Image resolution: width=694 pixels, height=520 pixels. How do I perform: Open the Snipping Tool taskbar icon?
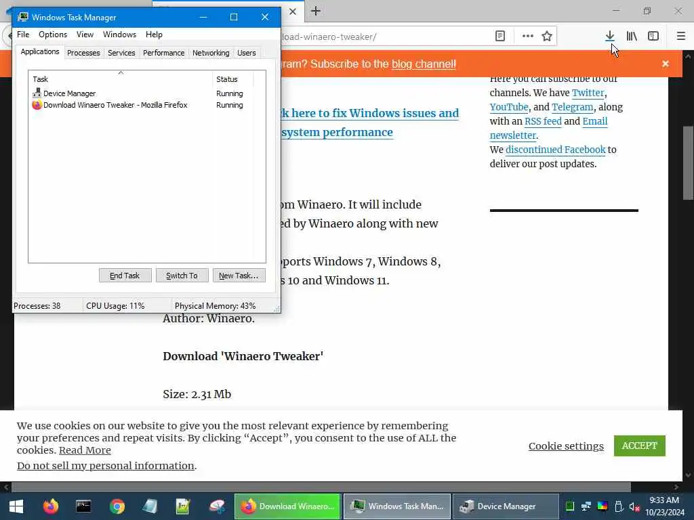click(x=217, y=506)
